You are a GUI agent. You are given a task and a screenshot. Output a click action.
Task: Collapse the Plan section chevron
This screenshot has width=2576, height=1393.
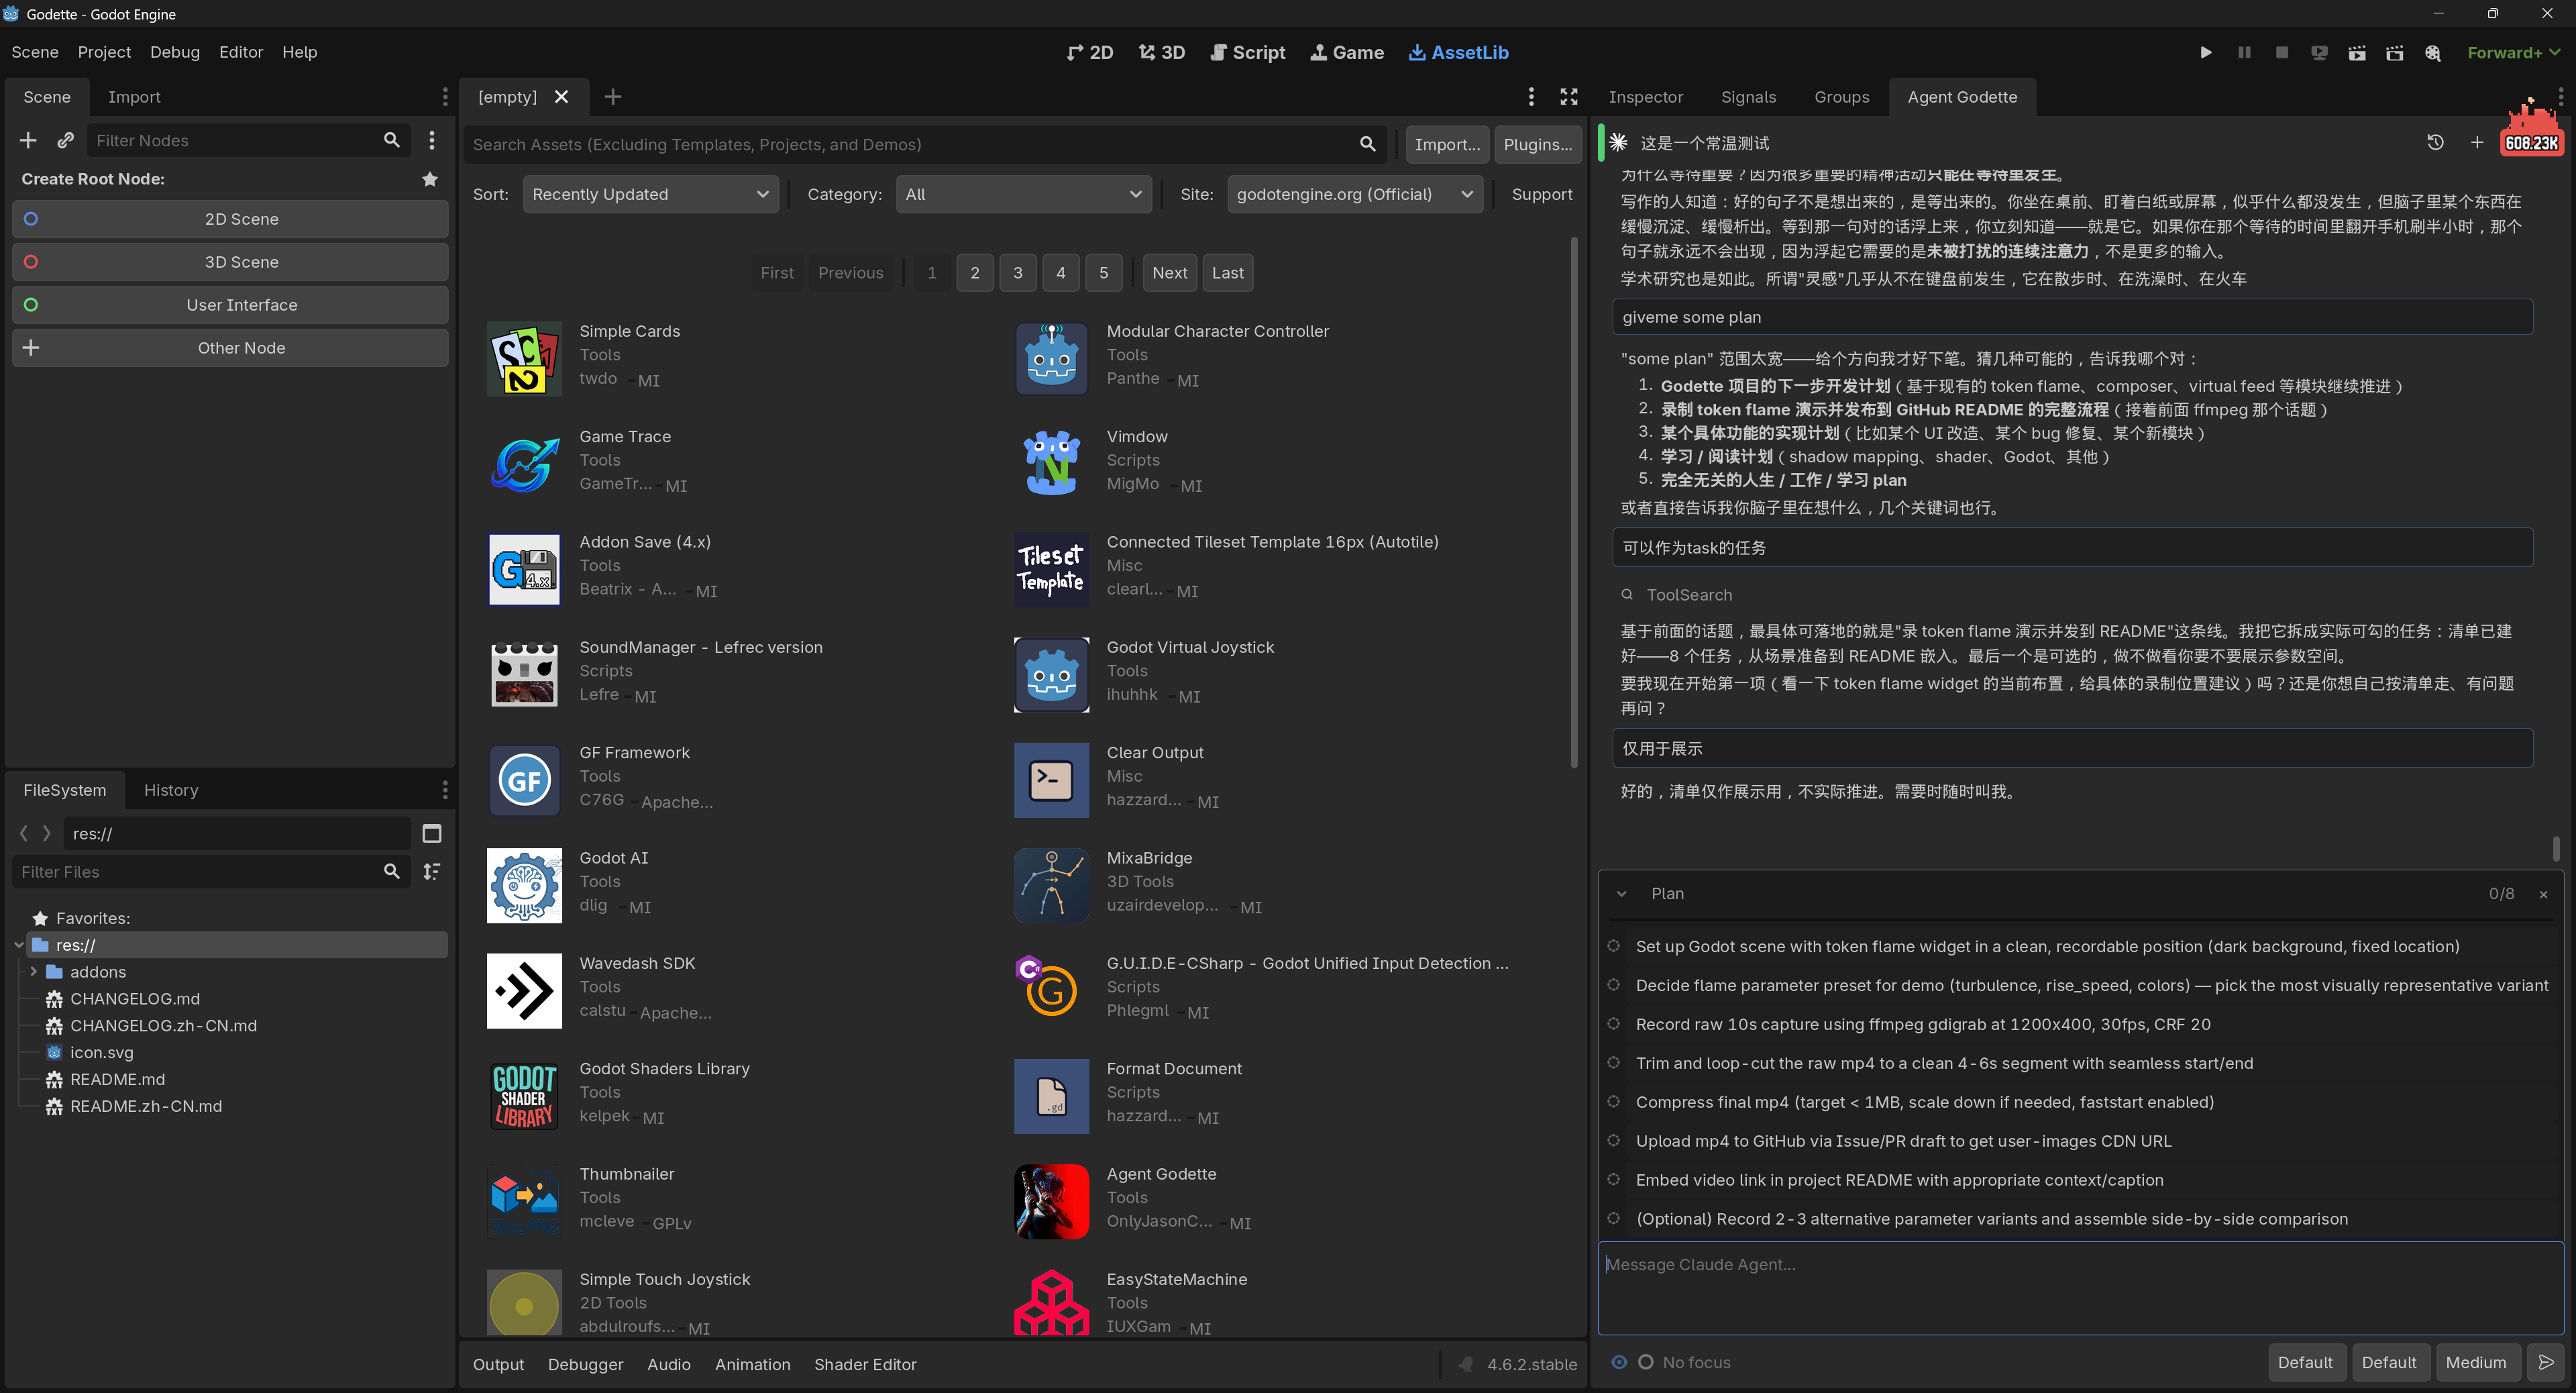coord(1621,894)
